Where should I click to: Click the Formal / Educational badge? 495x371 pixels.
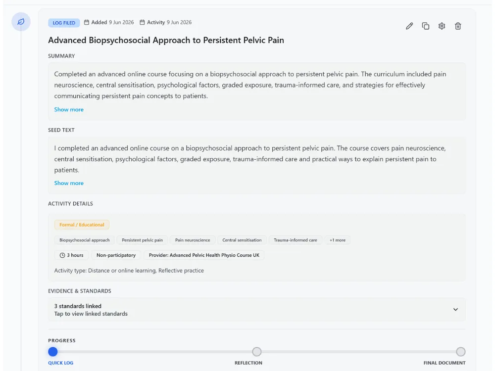(82, 225)
